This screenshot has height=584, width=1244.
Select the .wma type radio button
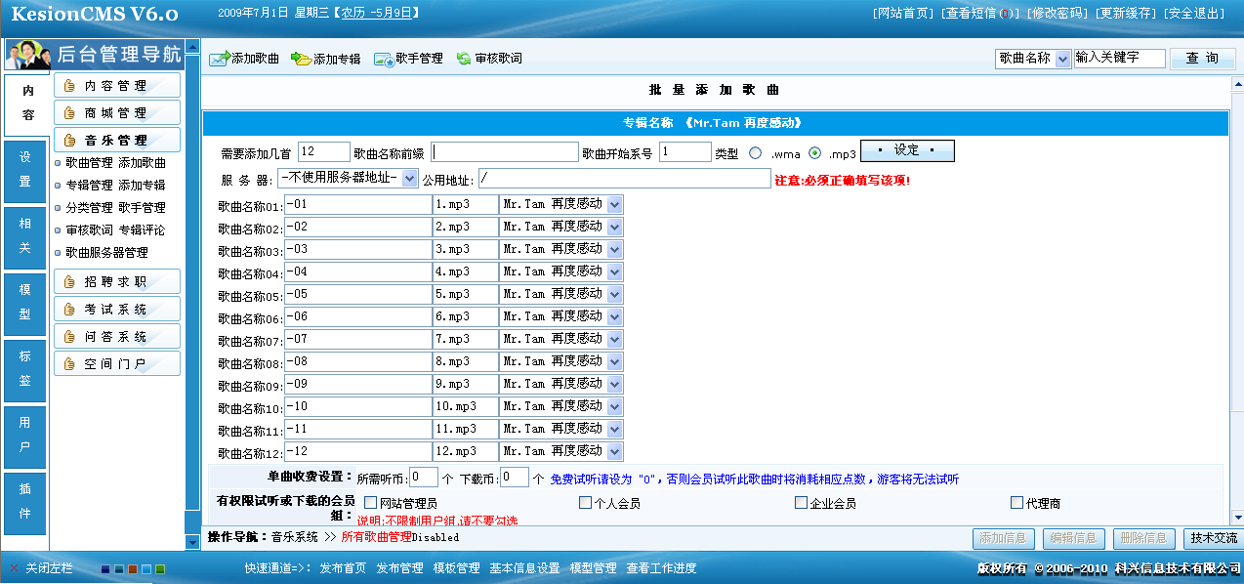pyautogui.click(x=755, y=152)
